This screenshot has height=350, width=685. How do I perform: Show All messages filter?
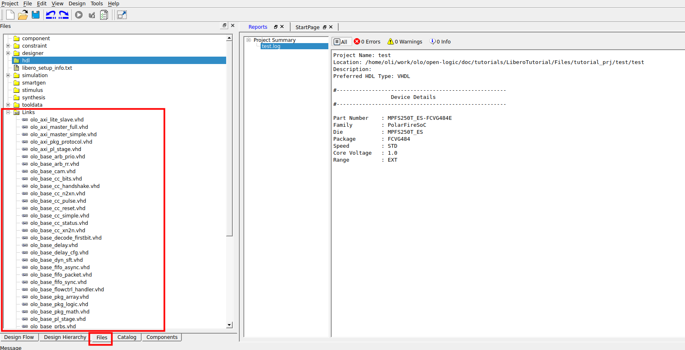coord(341,42)
